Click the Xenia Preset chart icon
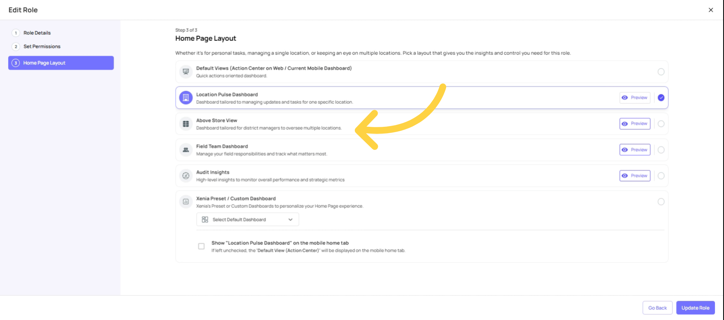The width and height of the screenshot is (724, 320). [x=186, y=202]
